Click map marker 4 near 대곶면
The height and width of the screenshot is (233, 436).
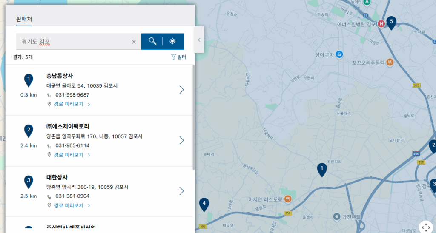pyautogui.click(x=204, y=205)
